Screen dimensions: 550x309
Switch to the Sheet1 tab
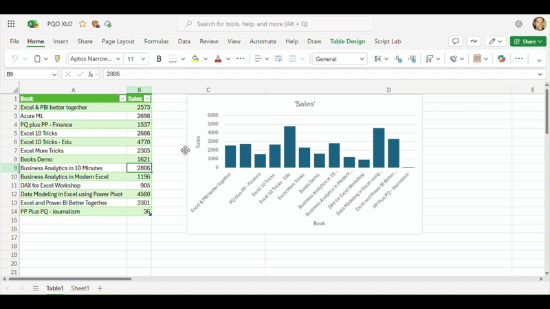point(80,288)
